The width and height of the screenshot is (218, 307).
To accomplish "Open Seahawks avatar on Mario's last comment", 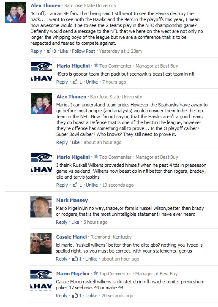I will point(41,280).
